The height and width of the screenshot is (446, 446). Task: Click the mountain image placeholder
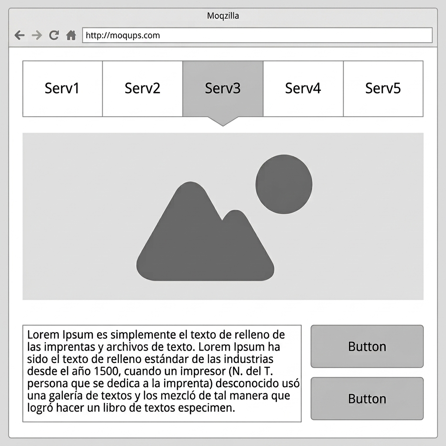[x=223, y=216]
